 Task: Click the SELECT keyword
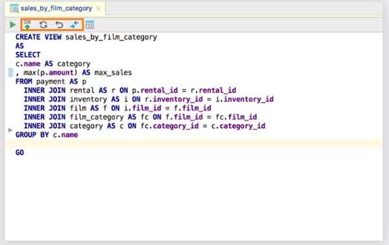point(28,55)
